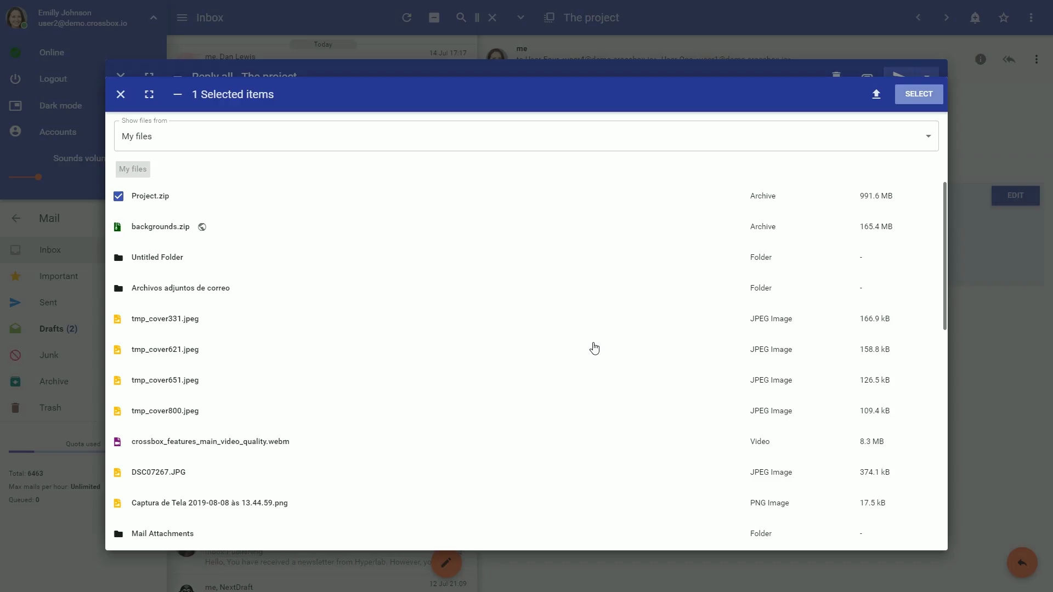
Task: Click the webm video file icon
Action: (x=117, y=442)
